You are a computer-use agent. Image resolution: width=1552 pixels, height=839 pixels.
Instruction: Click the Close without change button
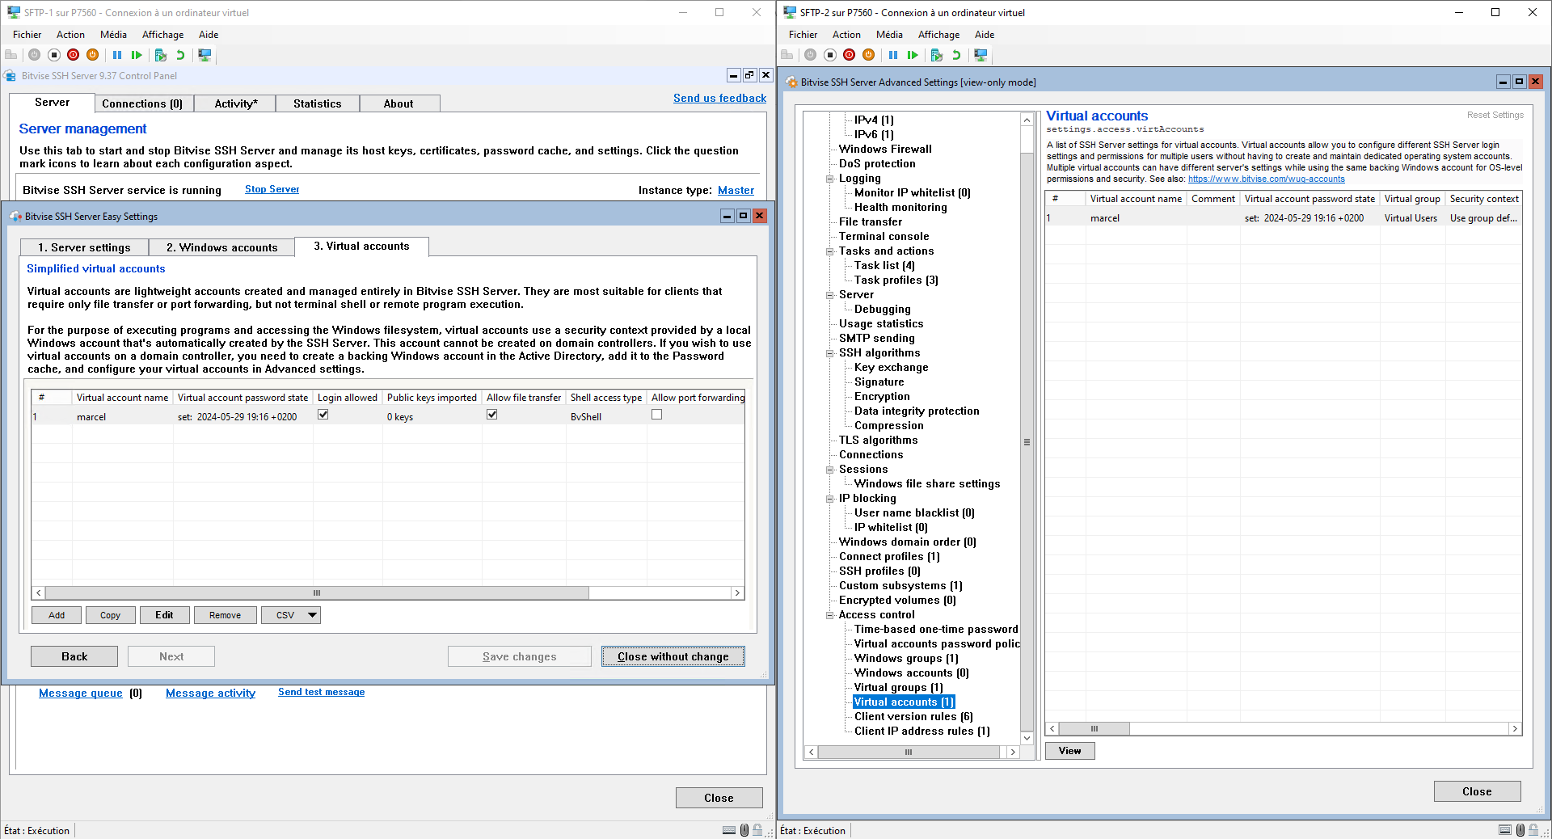click(x=673, y=656)
